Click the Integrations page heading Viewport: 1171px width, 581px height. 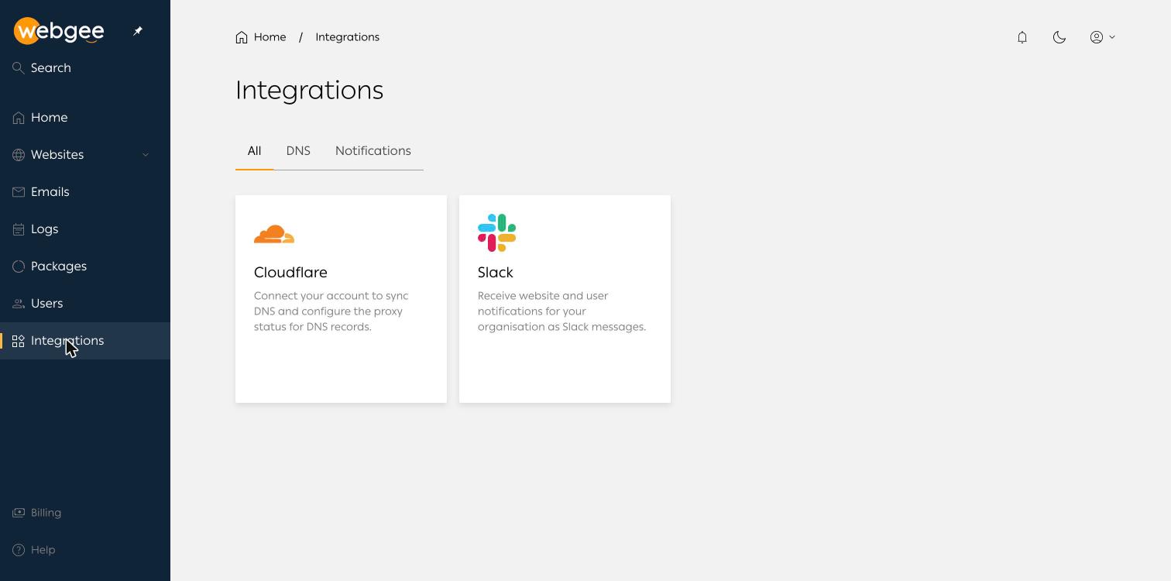[310, 91]
